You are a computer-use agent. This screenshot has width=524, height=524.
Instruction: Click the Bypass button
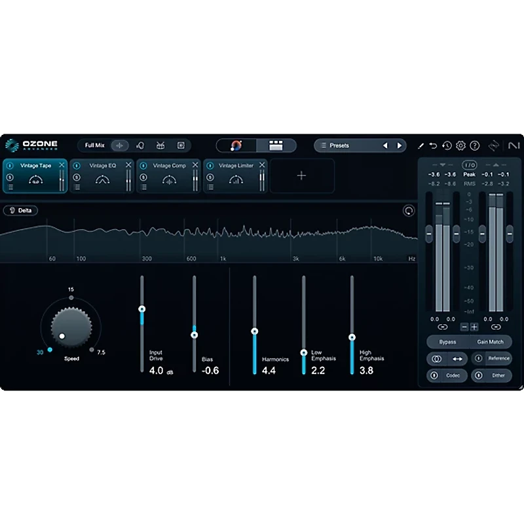[x=447, y=342]
